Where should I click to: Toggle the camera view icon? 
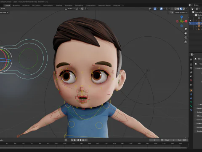(x=186, y=38)
